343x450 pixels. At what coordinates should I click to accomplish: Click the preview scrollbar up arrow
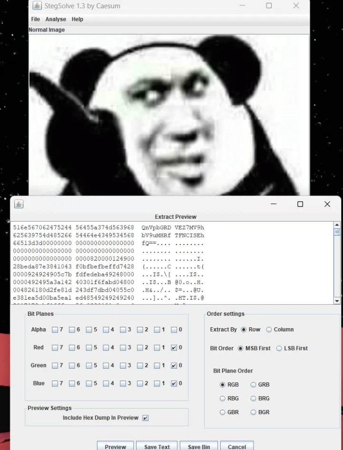click(337, 225)
